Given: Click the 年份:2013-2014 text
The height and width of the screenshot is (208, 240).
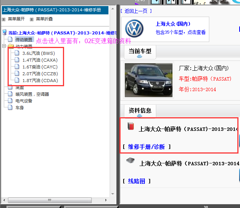Looking at the screenshot, I should pyautogui.click(x=197, y=89).
